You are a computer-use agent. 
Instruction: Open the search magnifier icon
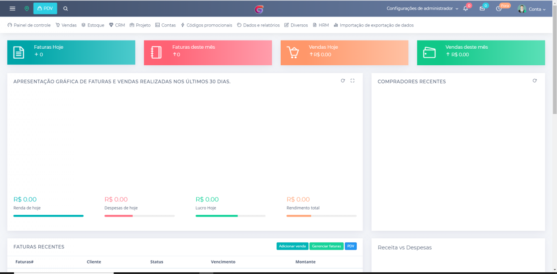66,9
